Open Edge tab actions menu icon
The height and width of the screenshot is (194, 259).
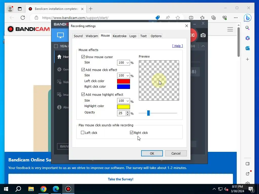(20, 9)
